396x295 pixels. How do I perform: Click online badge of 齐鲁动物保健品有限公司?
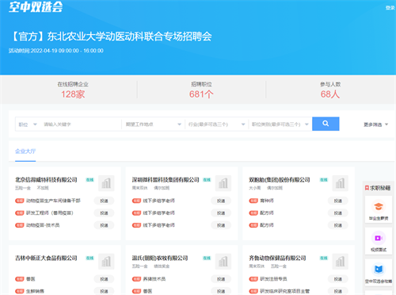(324, 258)
